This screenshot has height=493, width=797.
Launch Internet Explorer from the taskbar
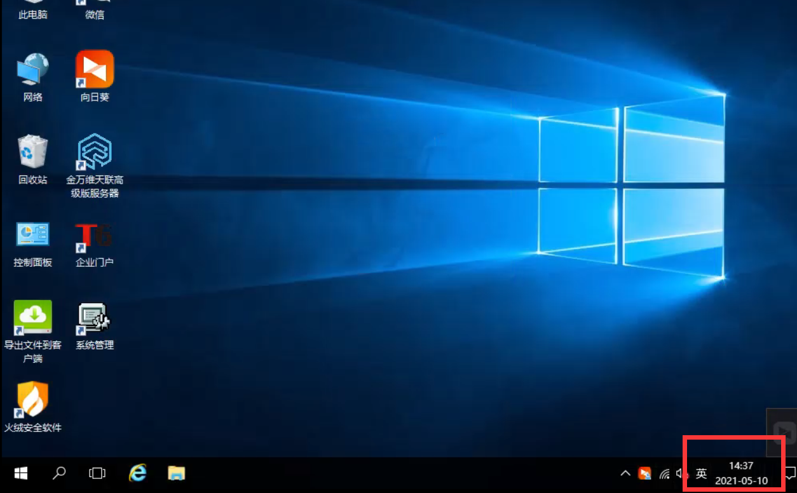point(137,473)
